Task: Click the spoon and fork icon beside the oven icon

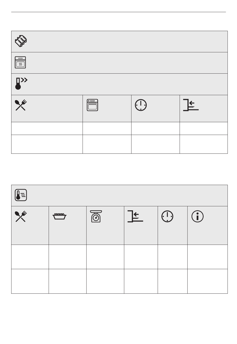Action: (21, 105)
